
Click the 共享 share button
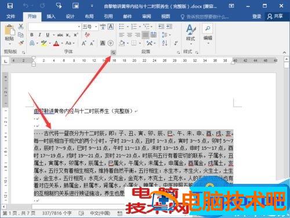[x=275, y=16]
